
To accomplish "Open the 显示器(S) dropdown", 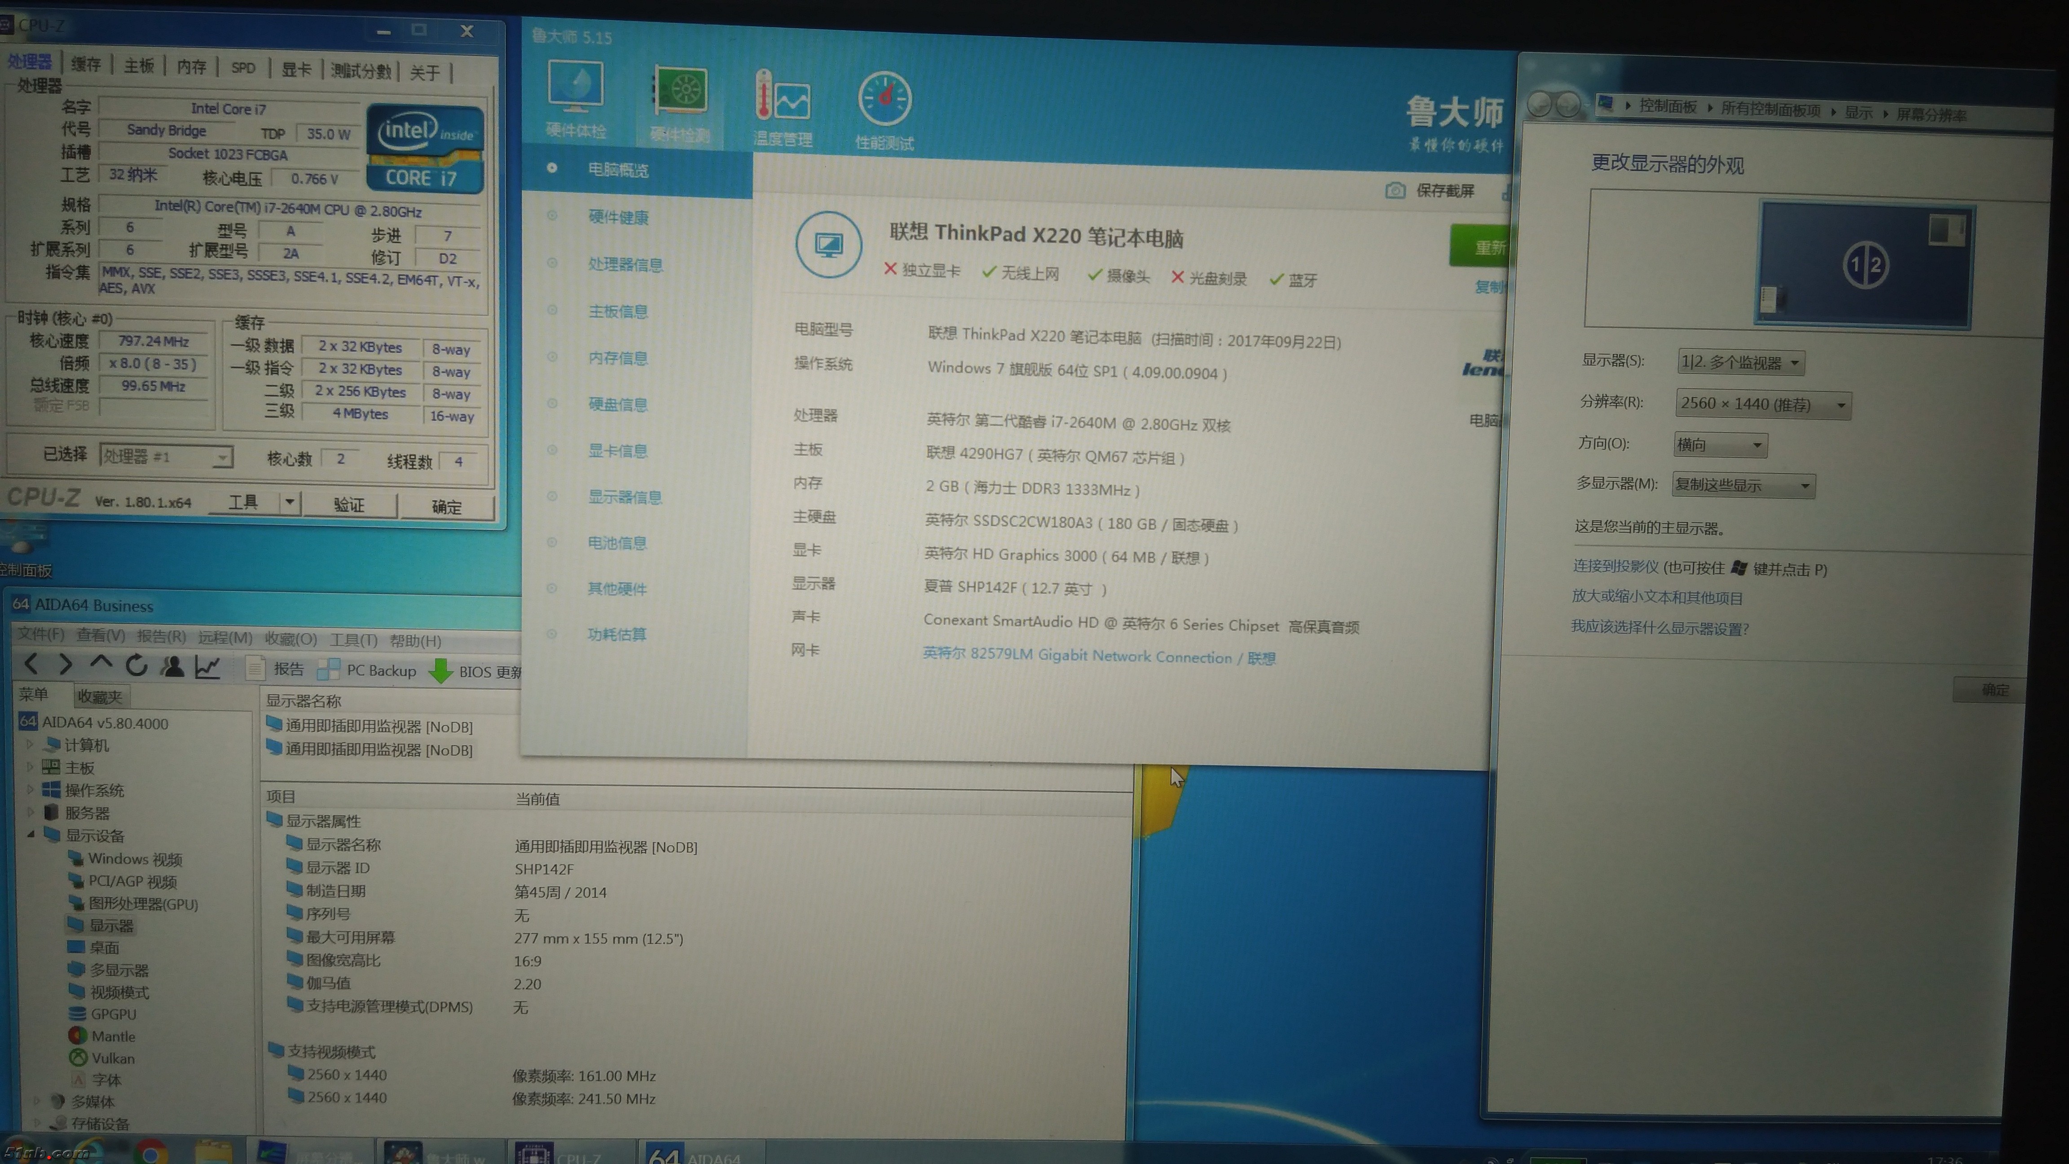I will [x=1741, y=362].
